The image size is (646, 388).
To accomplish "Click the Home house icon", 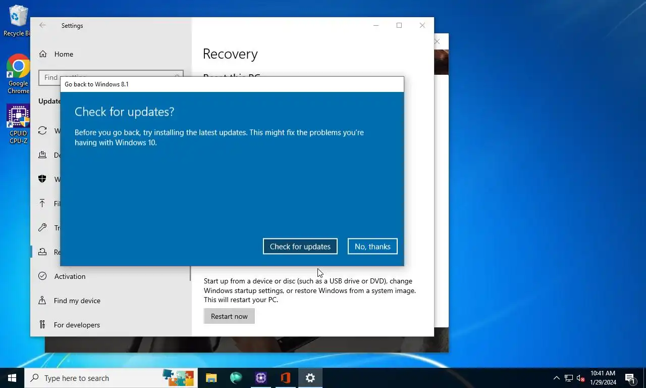I will [x=43, y=54].
